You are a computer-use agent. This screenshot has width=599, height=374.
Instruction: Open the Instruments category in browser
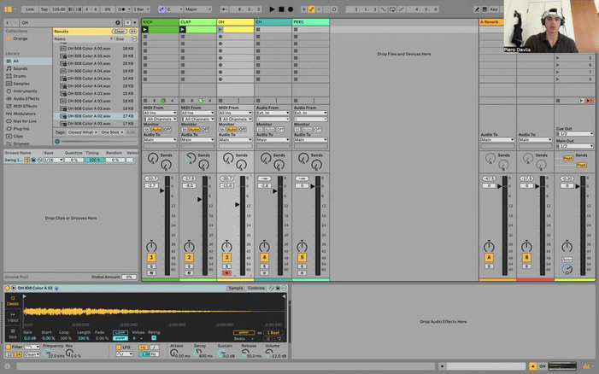click(x=26, y=91)
